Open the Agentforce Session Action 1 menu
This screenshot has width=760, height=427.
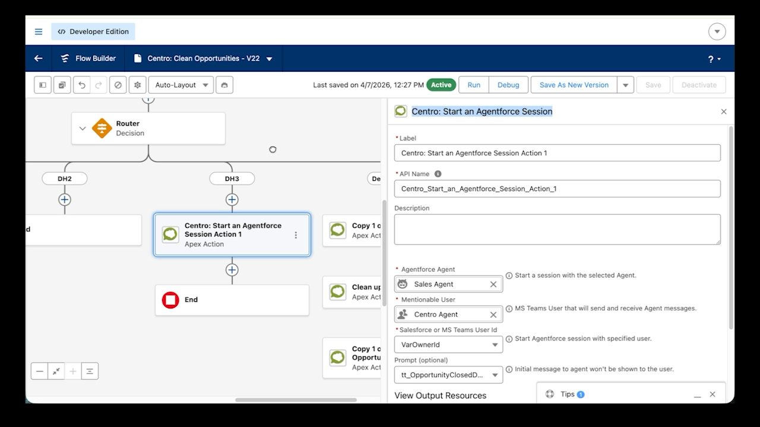pyautogui.click(x=296, y=235)
